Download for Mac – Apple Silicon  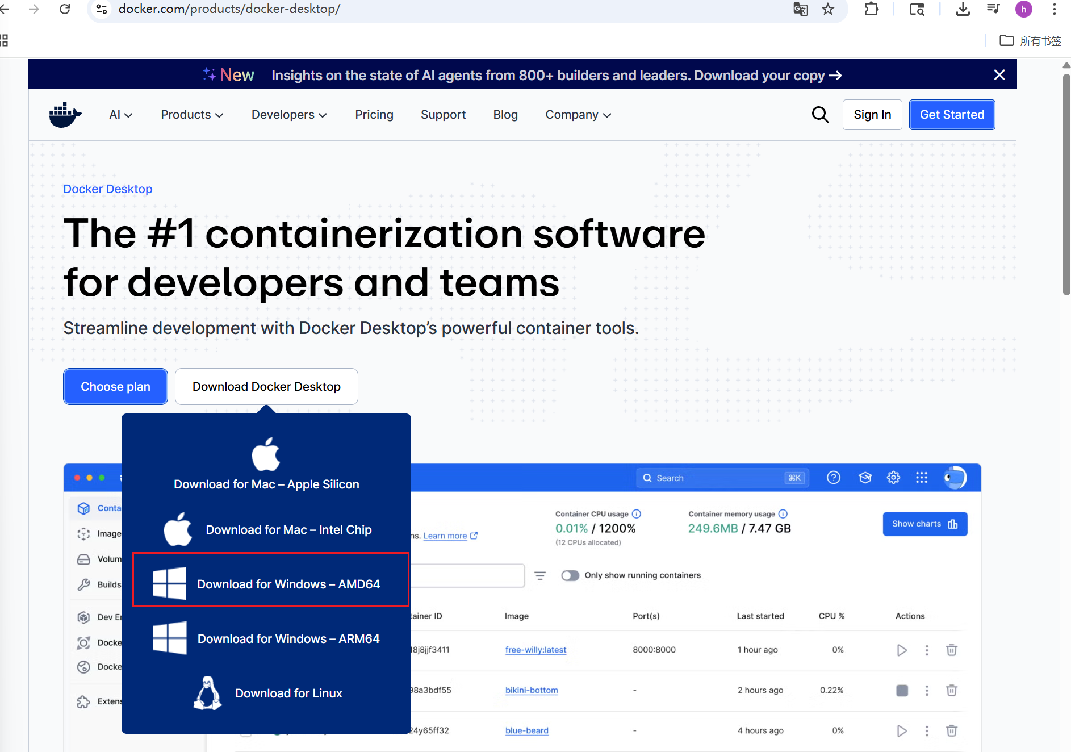click(x=266, y=464)
